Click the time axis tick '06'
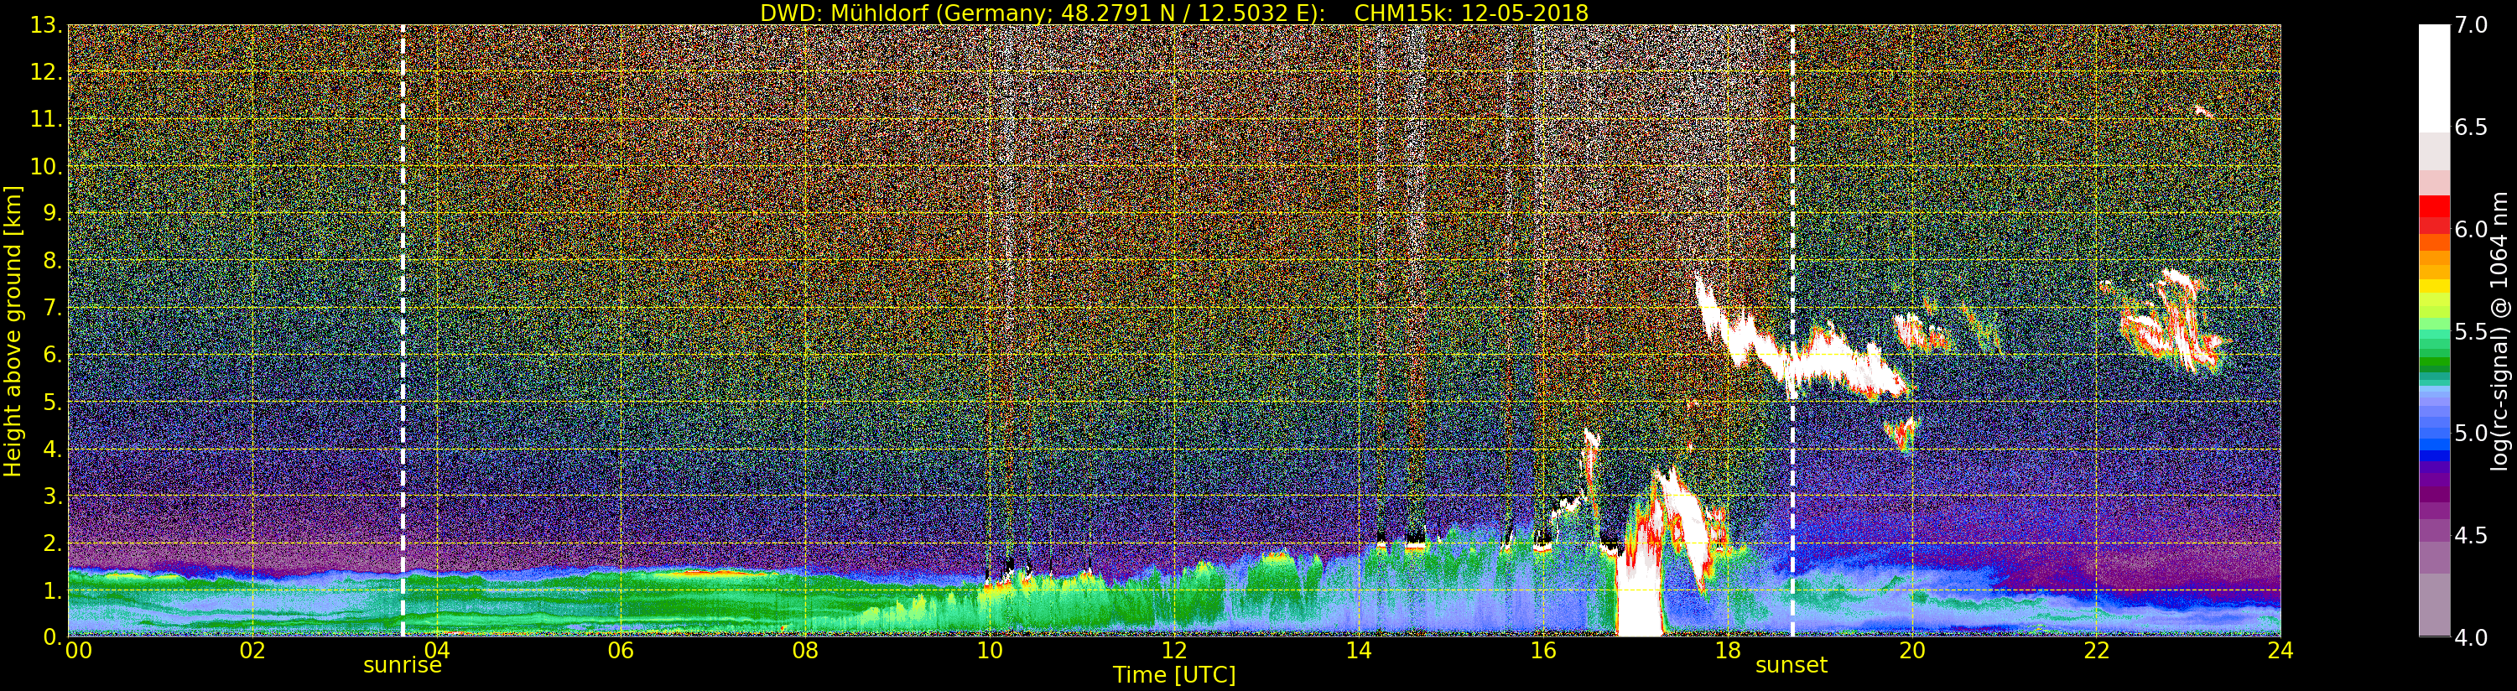Image resolution: width=2517 pixels, height=691 pixels. (x=621, y=651)
